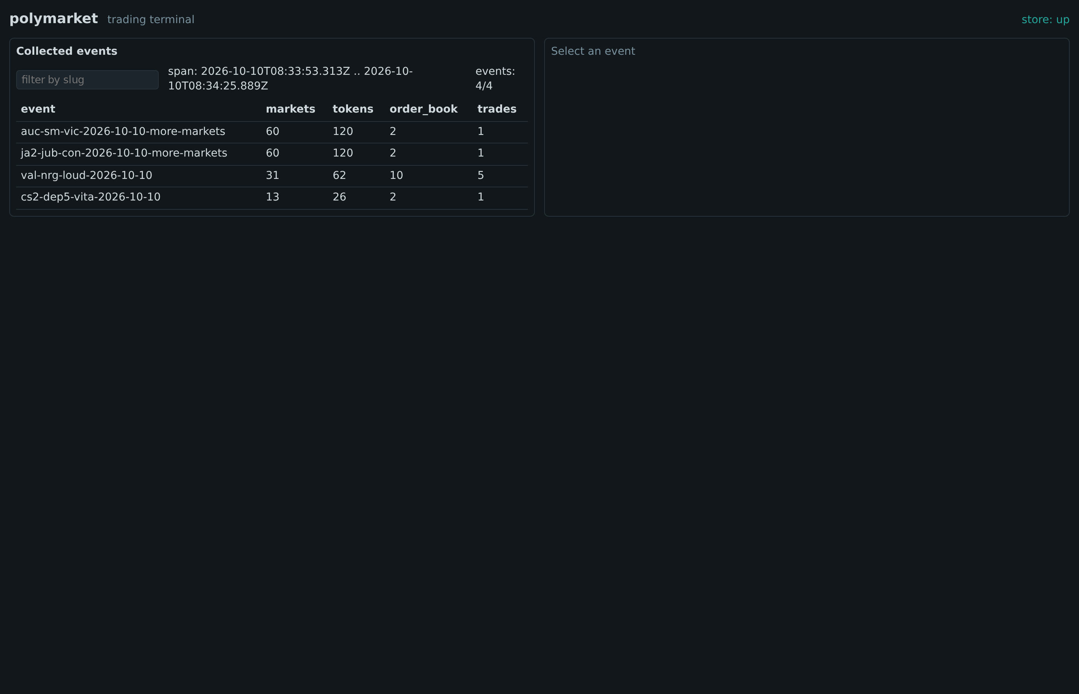Open event ja2-jub-con-2026-10-10-more-markets
The height and width of the screenshot is (694, 1079).
272,154
